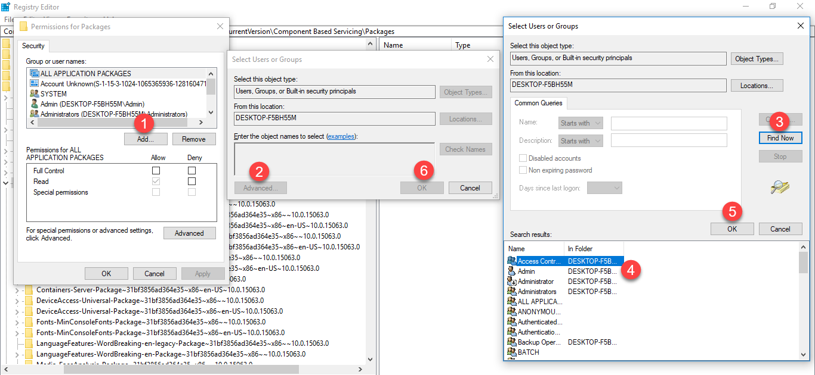
Task: Expand Fonts-MinConsoleFonts-Package x86~~ tree node
Action: (17, 322)
